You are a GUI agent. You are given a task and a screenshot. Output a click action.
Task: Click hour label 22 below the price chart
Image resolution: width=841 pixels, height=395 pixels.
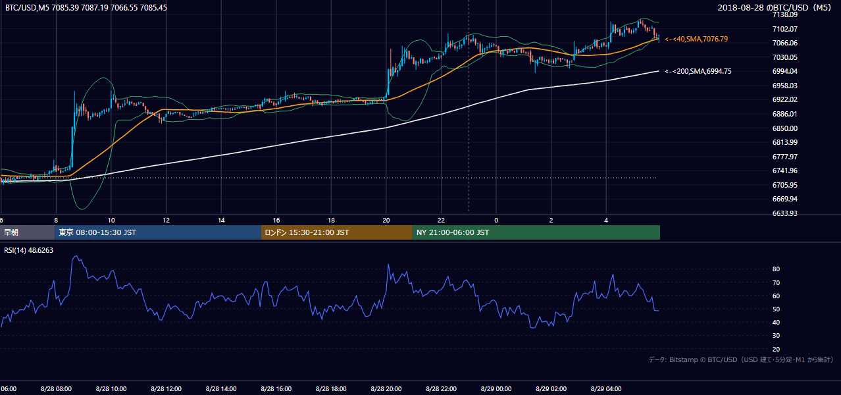coord(441,220)
